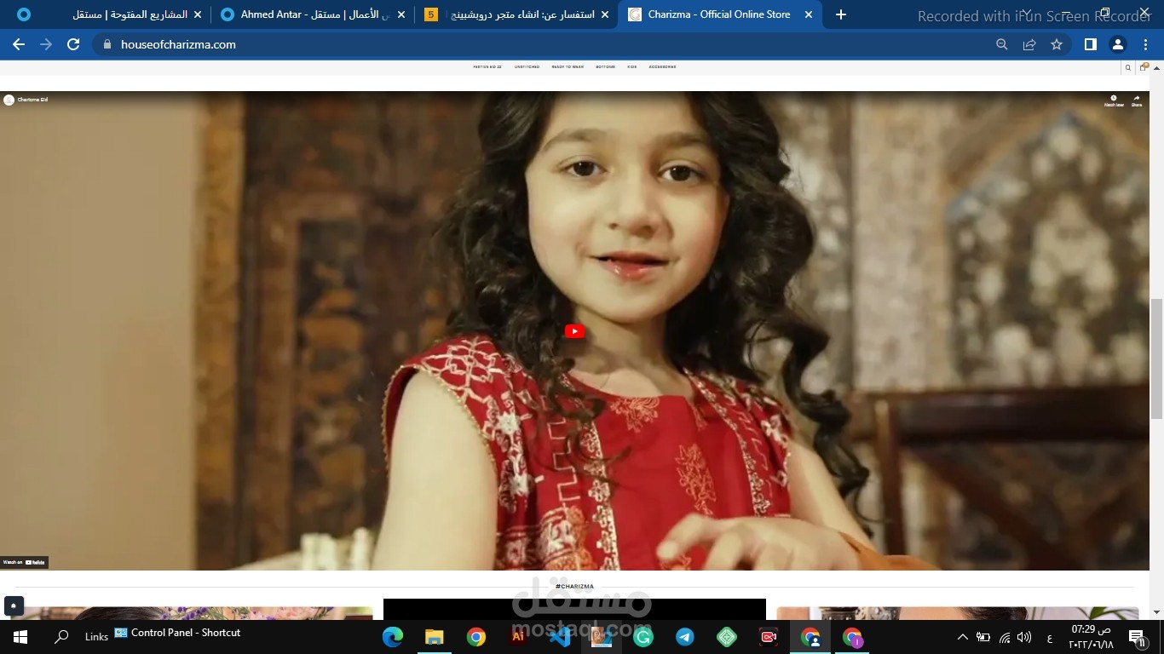
Task: View site info via the padlock icon
Action: (x=107, y=44)
